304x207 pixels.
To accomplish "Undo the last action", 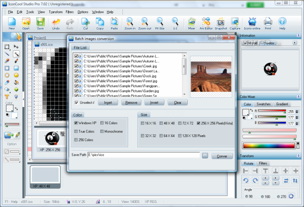I will point(56,23).
